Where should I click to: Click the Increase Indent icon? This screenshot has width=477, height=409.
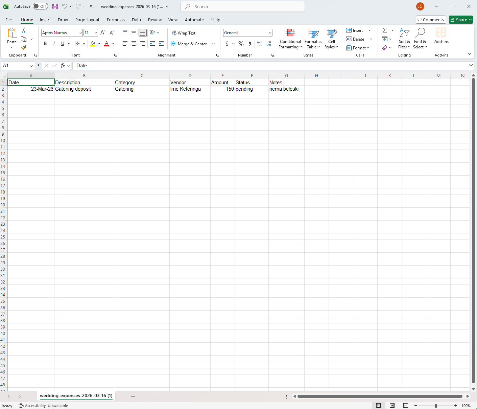(x=161, y=44)
